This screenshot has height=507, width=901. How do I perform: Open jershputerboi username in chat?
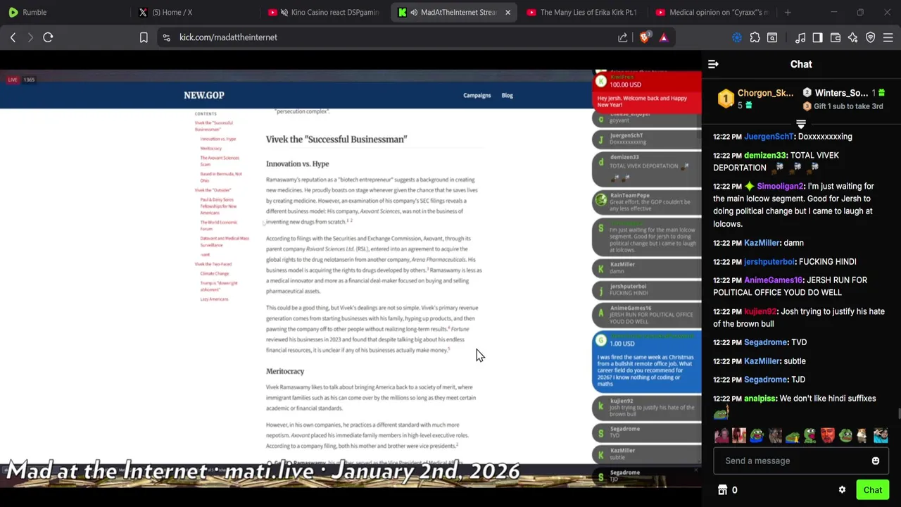coord(769,262)
